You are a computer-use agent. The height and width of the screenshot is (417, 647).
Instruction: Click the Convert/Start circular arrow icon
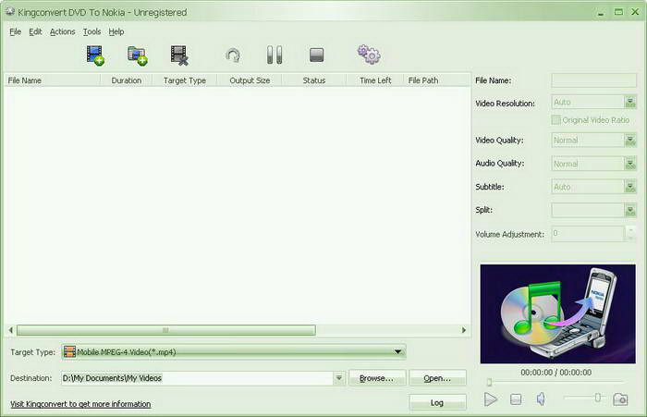(233, 55)
